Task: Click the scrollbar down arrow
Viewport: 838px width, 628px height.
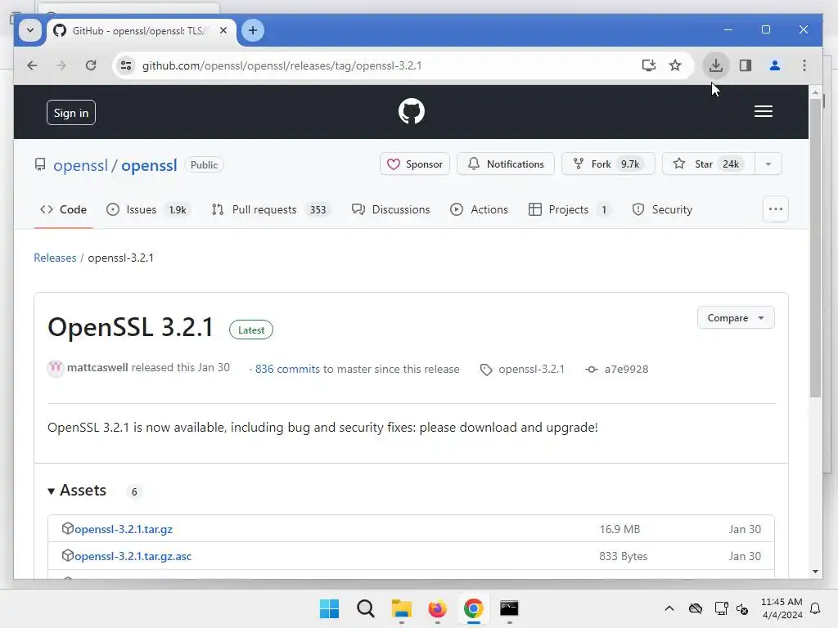Action: 815,572
